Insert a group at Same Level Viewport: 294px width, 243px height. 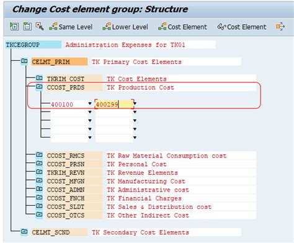(x=71, y=27)
